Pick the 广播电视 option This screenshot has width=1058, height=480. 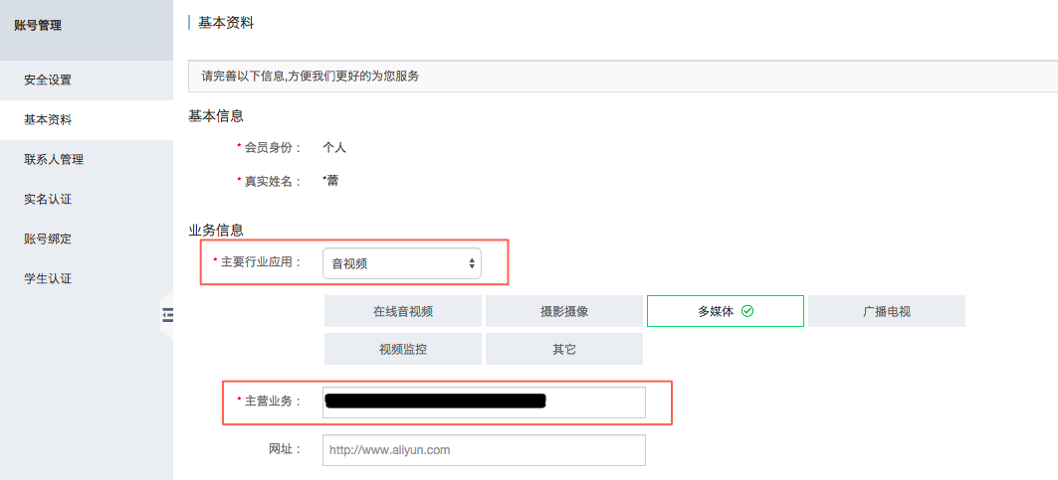tap(886, 311)
